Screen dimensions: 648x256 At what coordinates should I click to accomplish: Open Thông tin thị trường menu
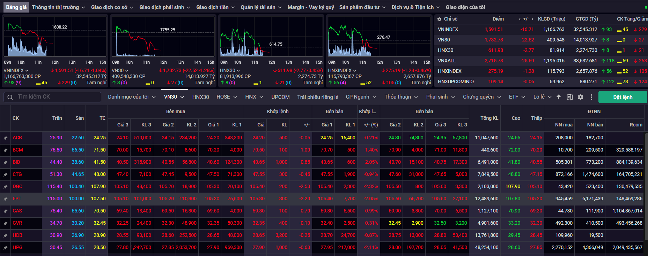tap(58, 7)
